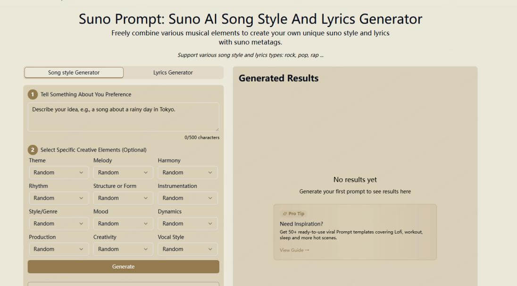Select the Song style Generator tab
This screenshot has width=517, height=286.
click(x=74, y=72)
